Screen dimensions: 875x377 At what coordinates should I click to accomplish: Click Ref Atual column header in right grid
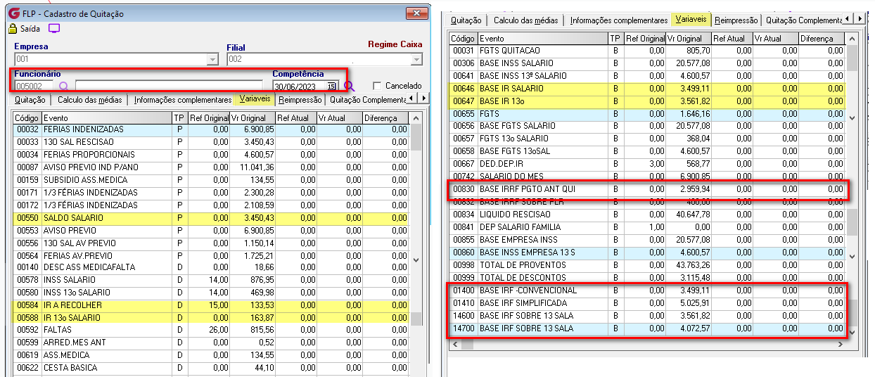[x=732, y=39]
